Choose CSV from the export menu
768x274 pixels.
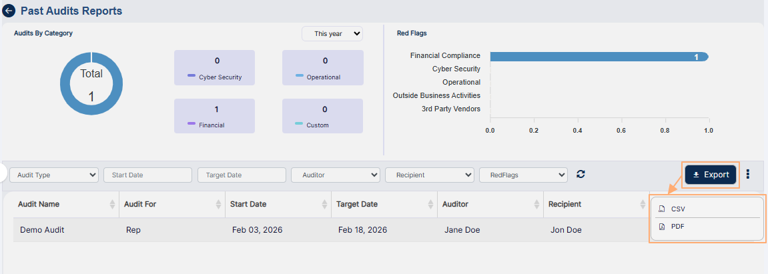[x=678, y=209]
